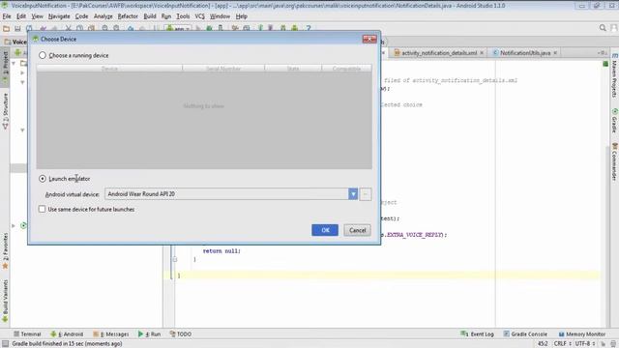
Task: Open the VCS menu
Action: pyautogui.click(x=200, y=16)
